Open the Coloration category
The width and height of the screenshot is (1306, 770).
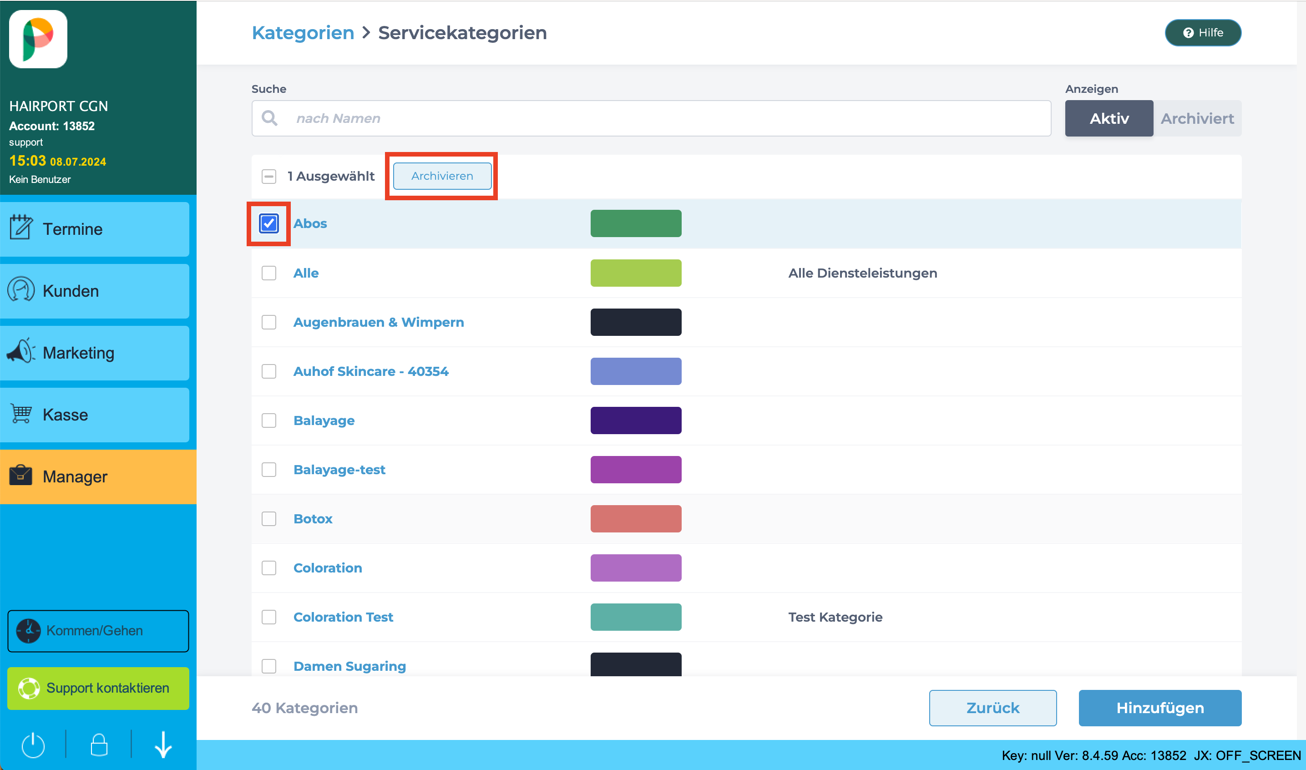click(x=328, y=567)
